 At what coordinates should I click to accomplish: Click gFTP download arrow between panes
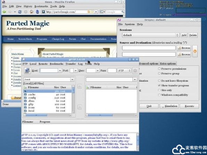click(80, 107)
